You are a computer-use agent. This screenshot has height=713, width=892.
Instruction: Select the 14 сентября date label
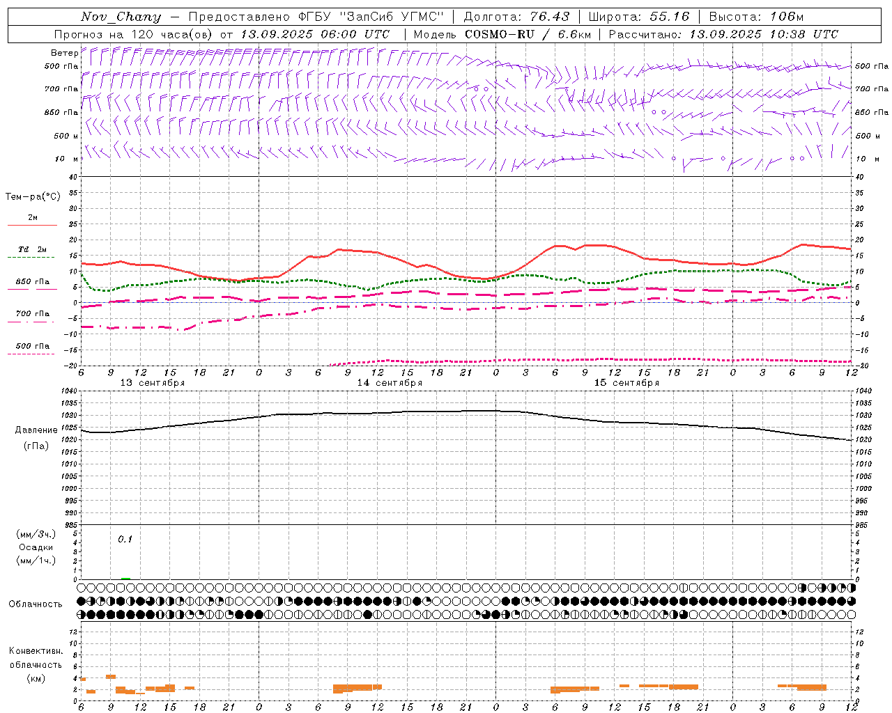[x=390, y=383]
